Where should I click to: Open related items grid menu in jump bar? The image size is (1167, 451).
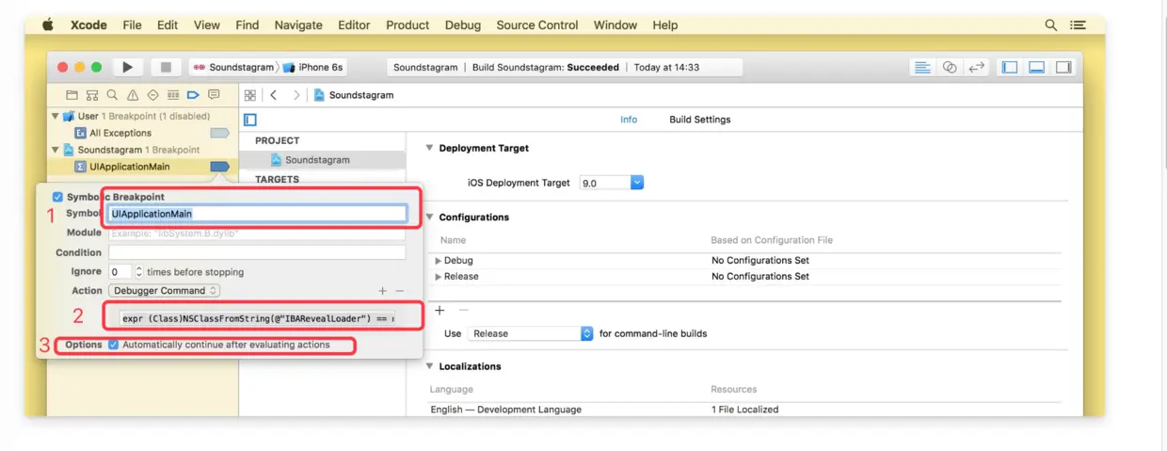point(249,95)
